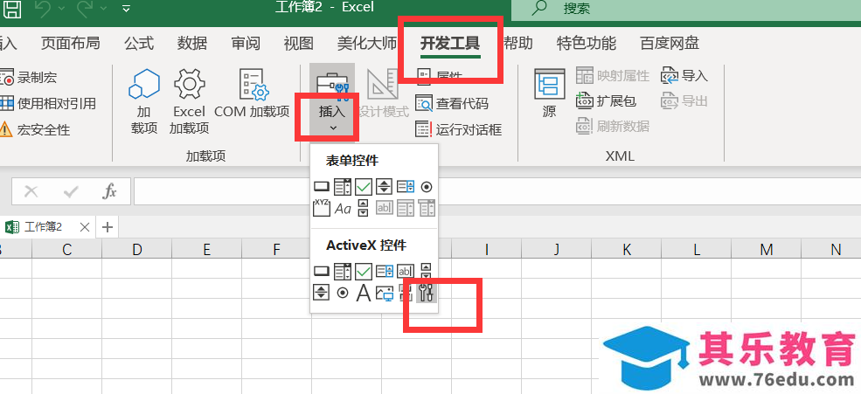
Task: Insert ActiveX Option Button
Action: coord(343,293)
